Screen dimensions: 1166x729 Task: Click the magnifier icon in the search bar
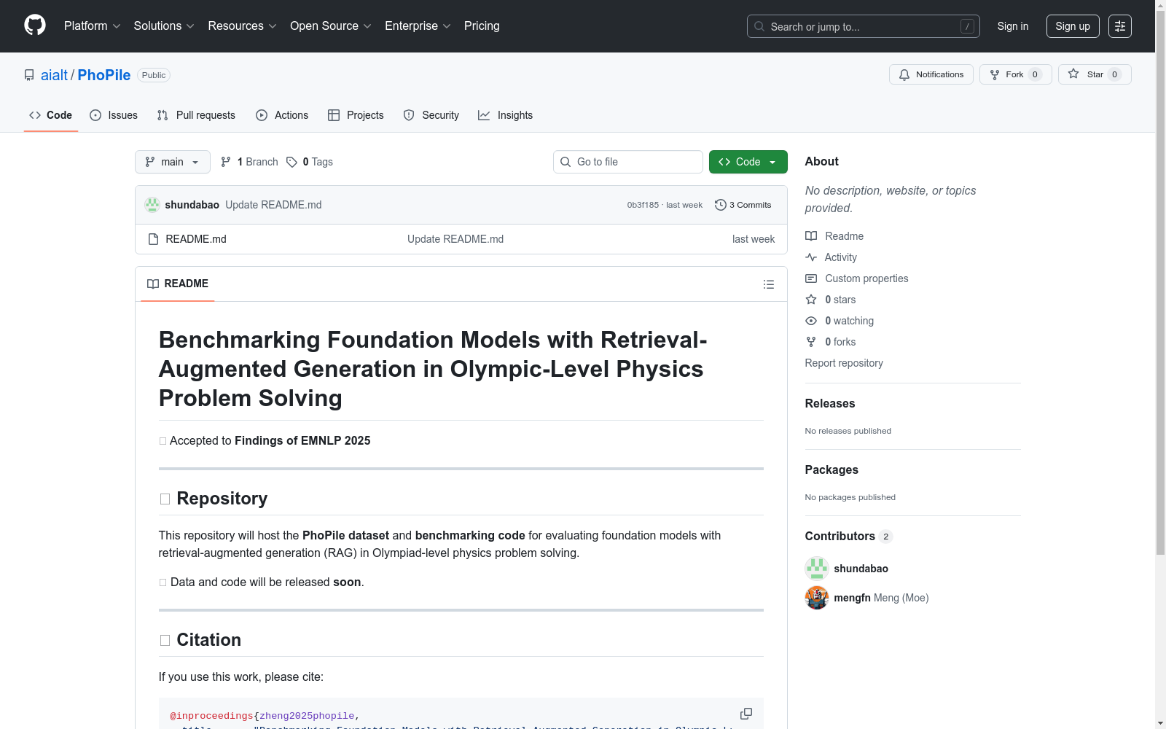(x=759, y=26)
